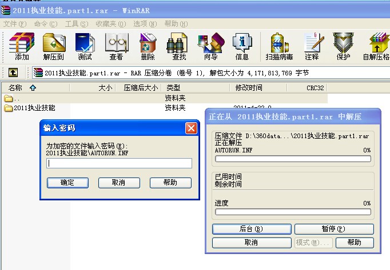Click the Scan Virus (扫描病毒) icon

[279, 46]
